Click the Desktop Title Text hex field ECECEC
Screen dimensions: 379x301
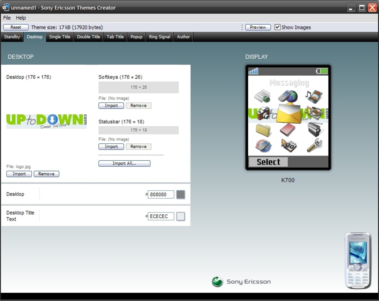tap(161, 216)
